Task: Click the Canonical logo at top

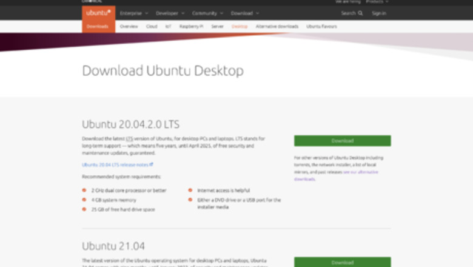Action: pos(92,1)
